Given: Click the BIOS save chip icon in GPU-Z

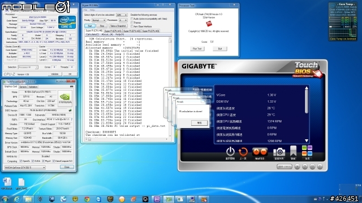Looking at the screenshot, I should [70, 111].
